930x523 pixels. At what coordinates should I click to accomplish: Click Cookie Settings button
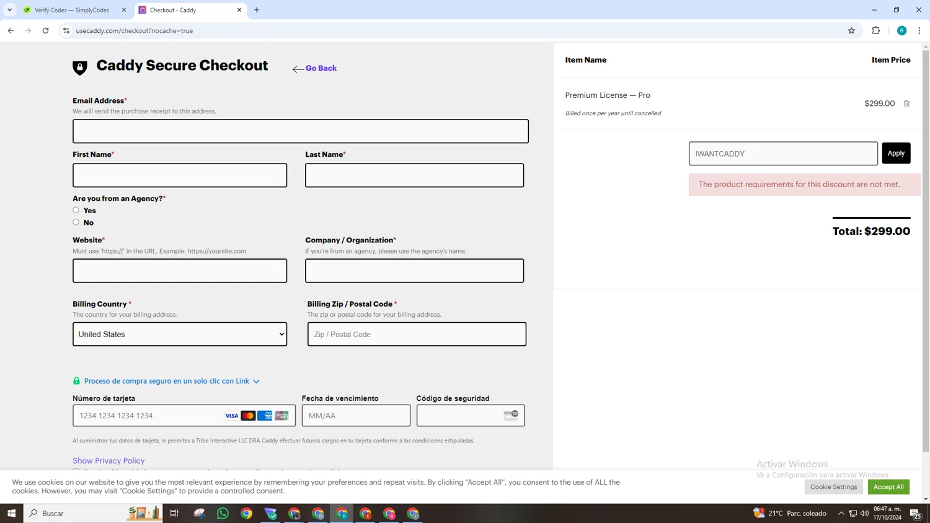[x=833, y=486]
